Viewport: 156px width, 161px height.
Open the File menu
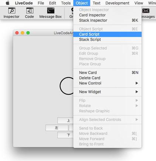click(41, 3)
